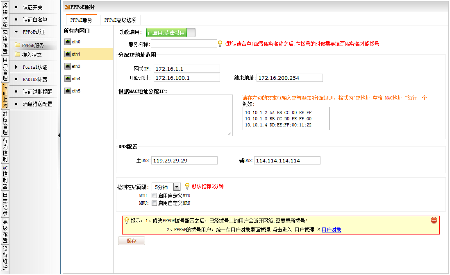Select the eth5 network port icon

(68, 91)
